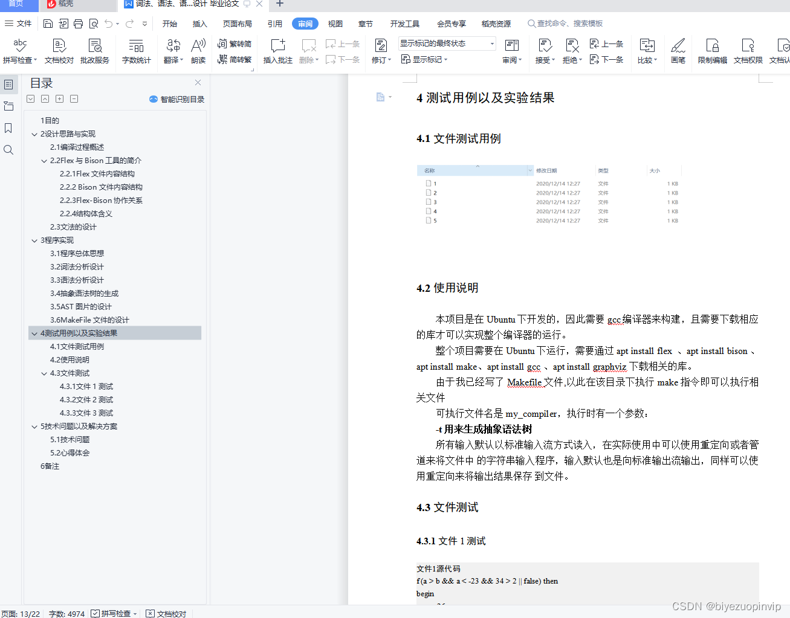Open the spell check tool

point(20,51)
